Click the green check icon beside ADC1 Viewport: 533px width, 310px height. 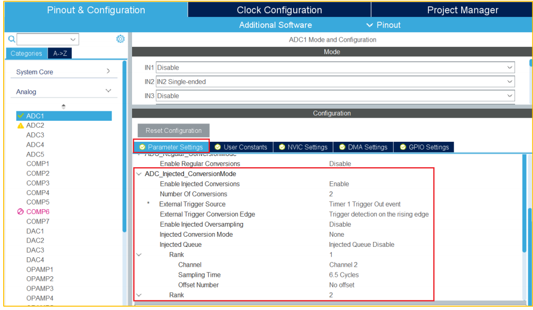tap(21, 115)
